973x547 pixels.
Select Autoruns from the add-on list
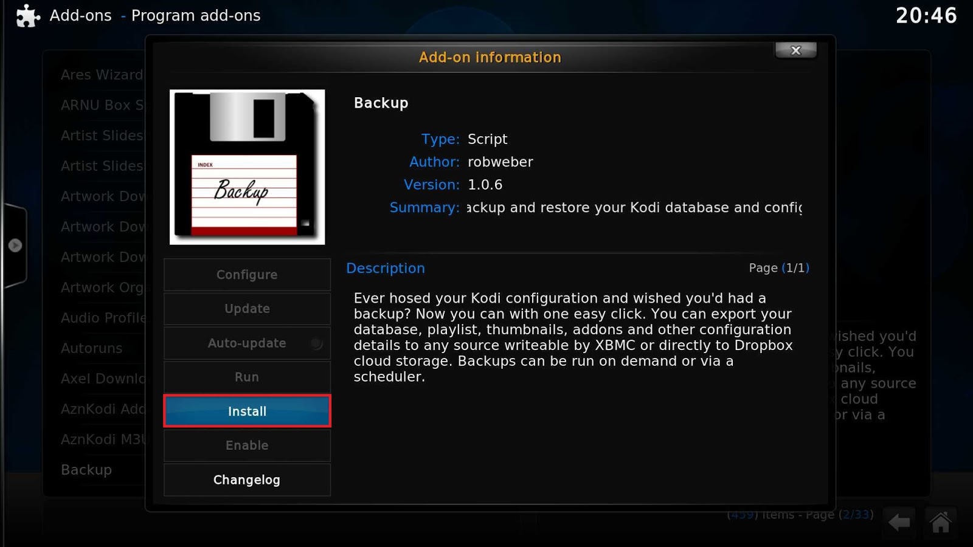(x=91, y=348)
